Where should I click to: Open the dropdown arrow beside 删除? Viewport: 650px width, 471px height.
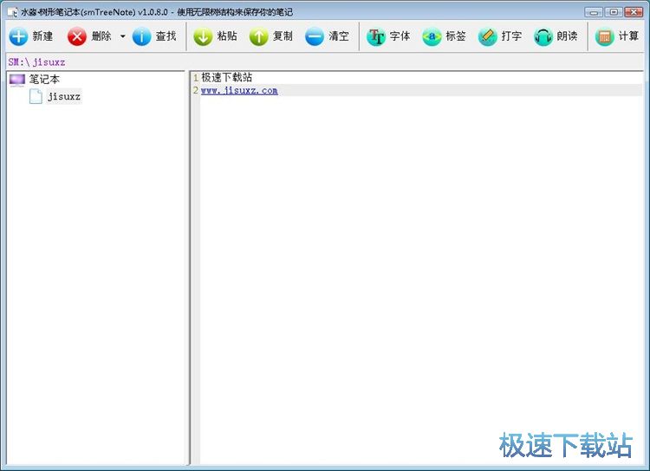coord(123,36)
